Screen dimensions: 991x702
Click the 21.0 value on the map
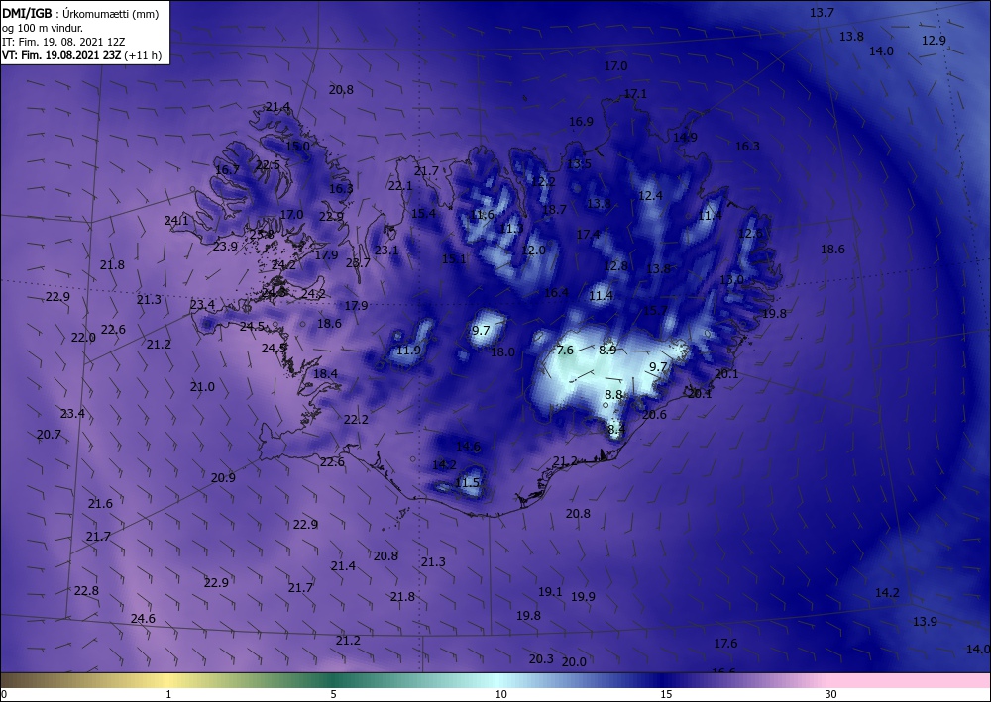(x=202, y=387)
